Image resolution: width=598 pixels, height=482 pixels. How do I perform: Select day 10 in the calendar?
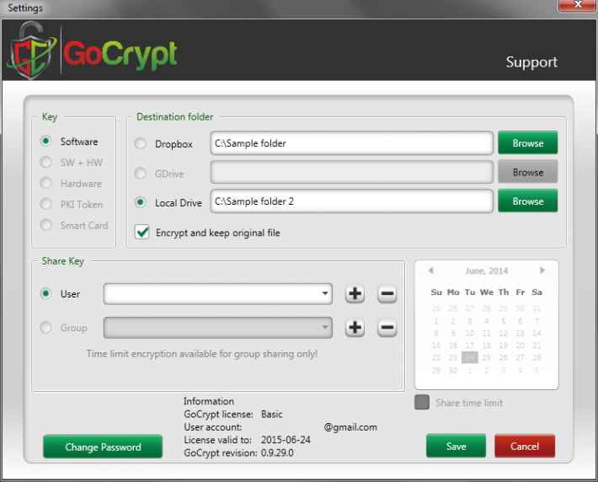[470, 333]
